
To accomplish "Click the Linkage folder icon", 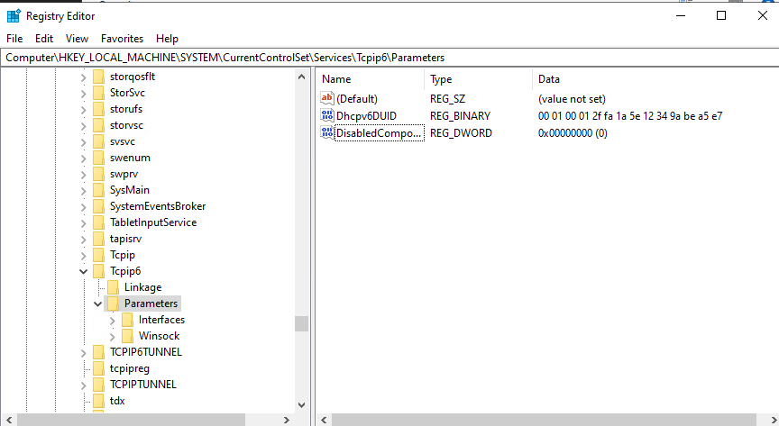I will pos(113,287).
